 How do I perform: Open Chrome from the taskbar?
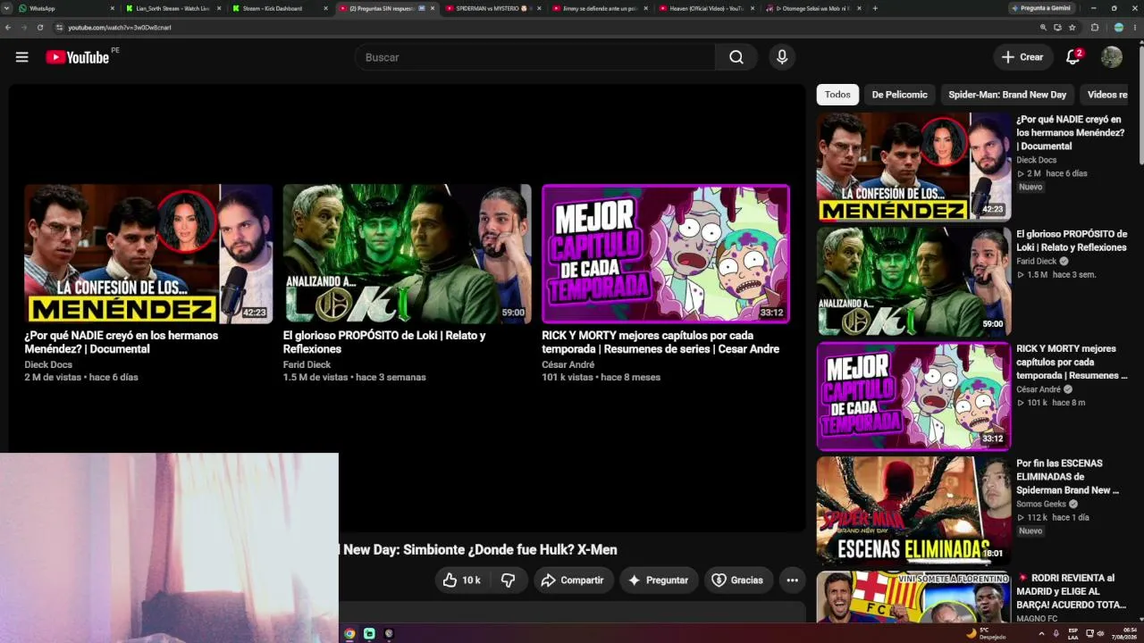[349, 633]
